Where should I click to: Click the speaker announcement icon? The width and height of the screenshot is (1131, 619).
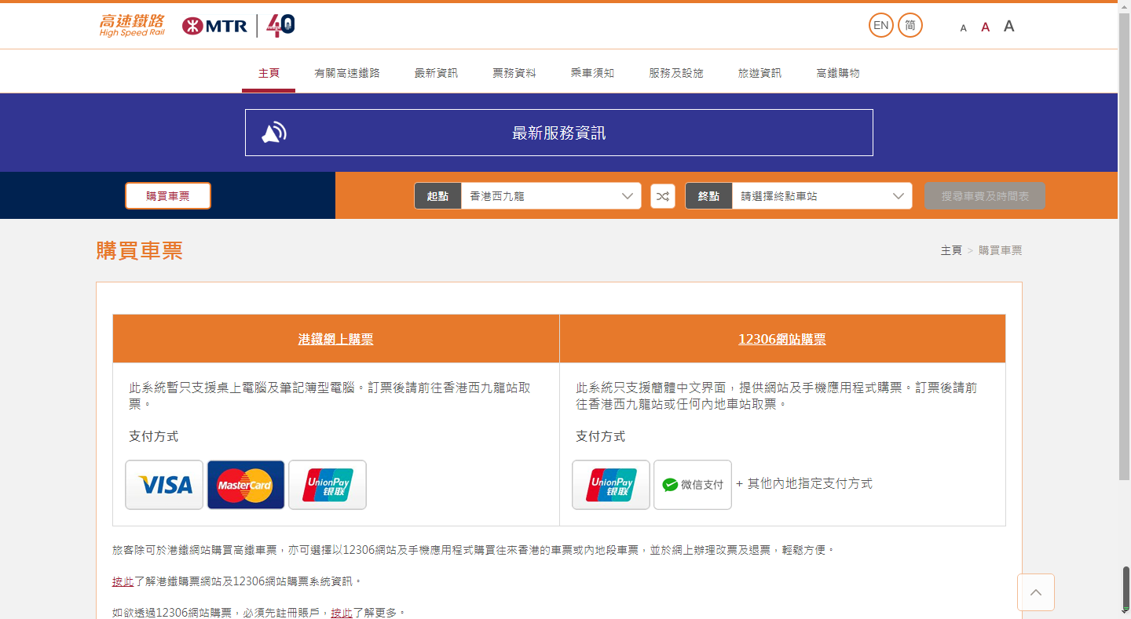(273, 133)
